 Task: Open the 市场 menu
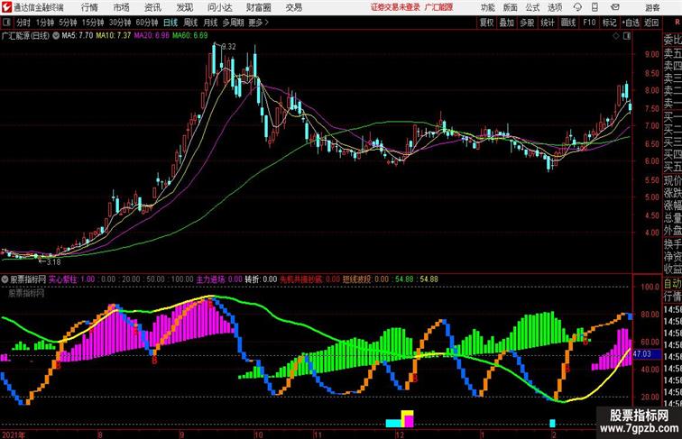[122, 7]
